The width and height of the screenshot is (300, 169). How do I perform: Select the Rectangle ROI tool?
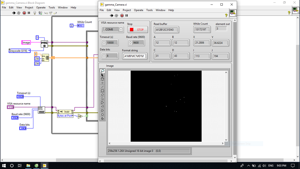[102, 91]
